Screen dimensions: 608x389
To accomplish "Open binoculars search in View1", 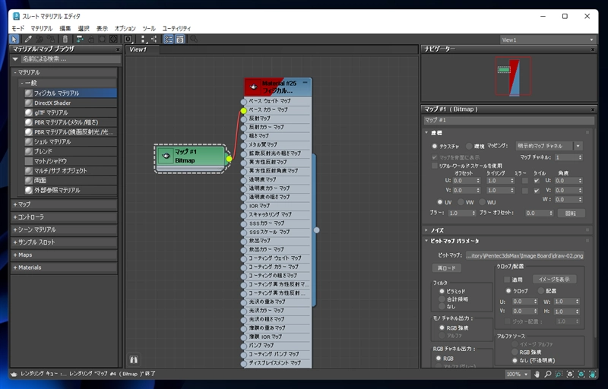I will point(134,359).
